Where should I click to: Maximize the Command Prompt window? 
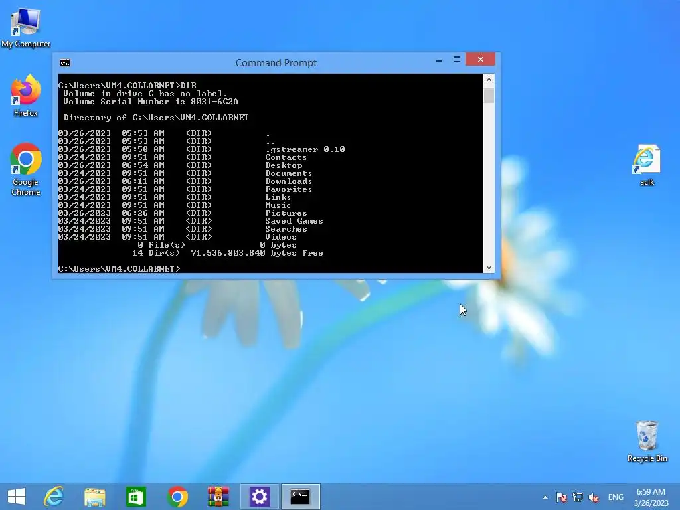click(457, 60)
